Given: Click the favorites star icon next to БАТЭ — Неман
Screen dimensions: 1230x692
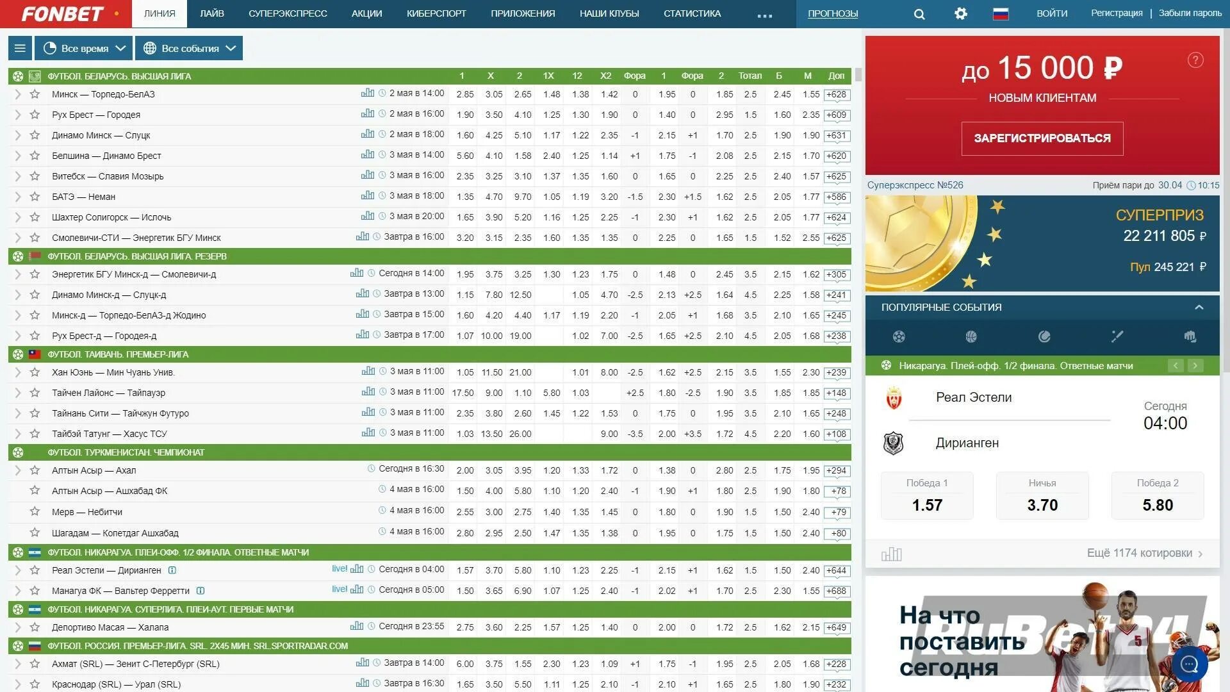Looking at the screenshot, I should (x=34, y=196).
